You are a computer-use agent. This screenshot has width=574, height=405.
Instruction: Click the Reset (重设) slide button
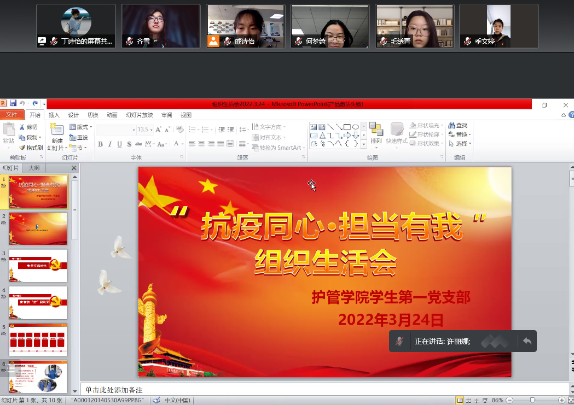(79, 138)
